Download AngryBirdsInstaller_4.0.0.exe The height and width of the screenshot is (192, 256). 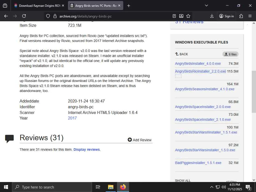198,63
